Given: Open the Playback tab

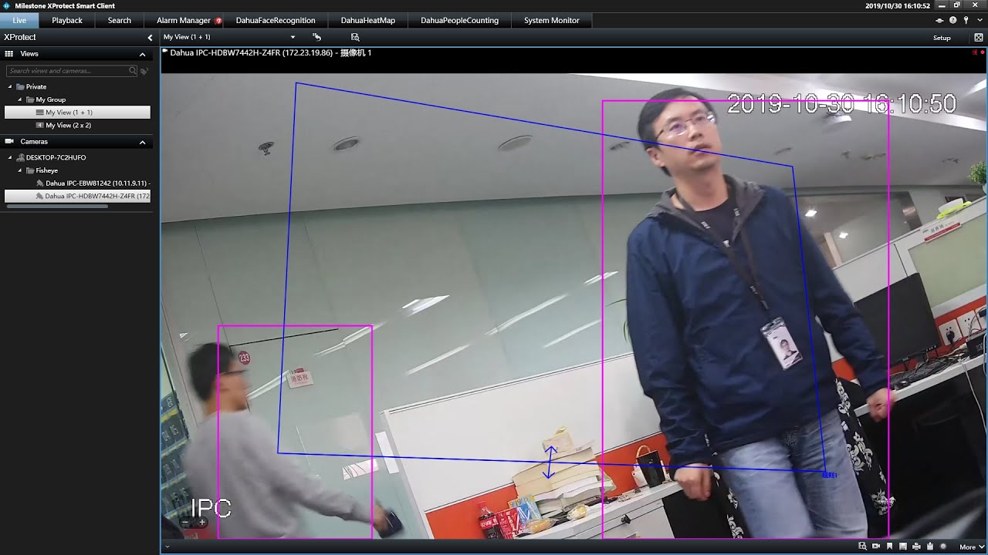Looking at the screenshot, I should (x=67, y=20).
